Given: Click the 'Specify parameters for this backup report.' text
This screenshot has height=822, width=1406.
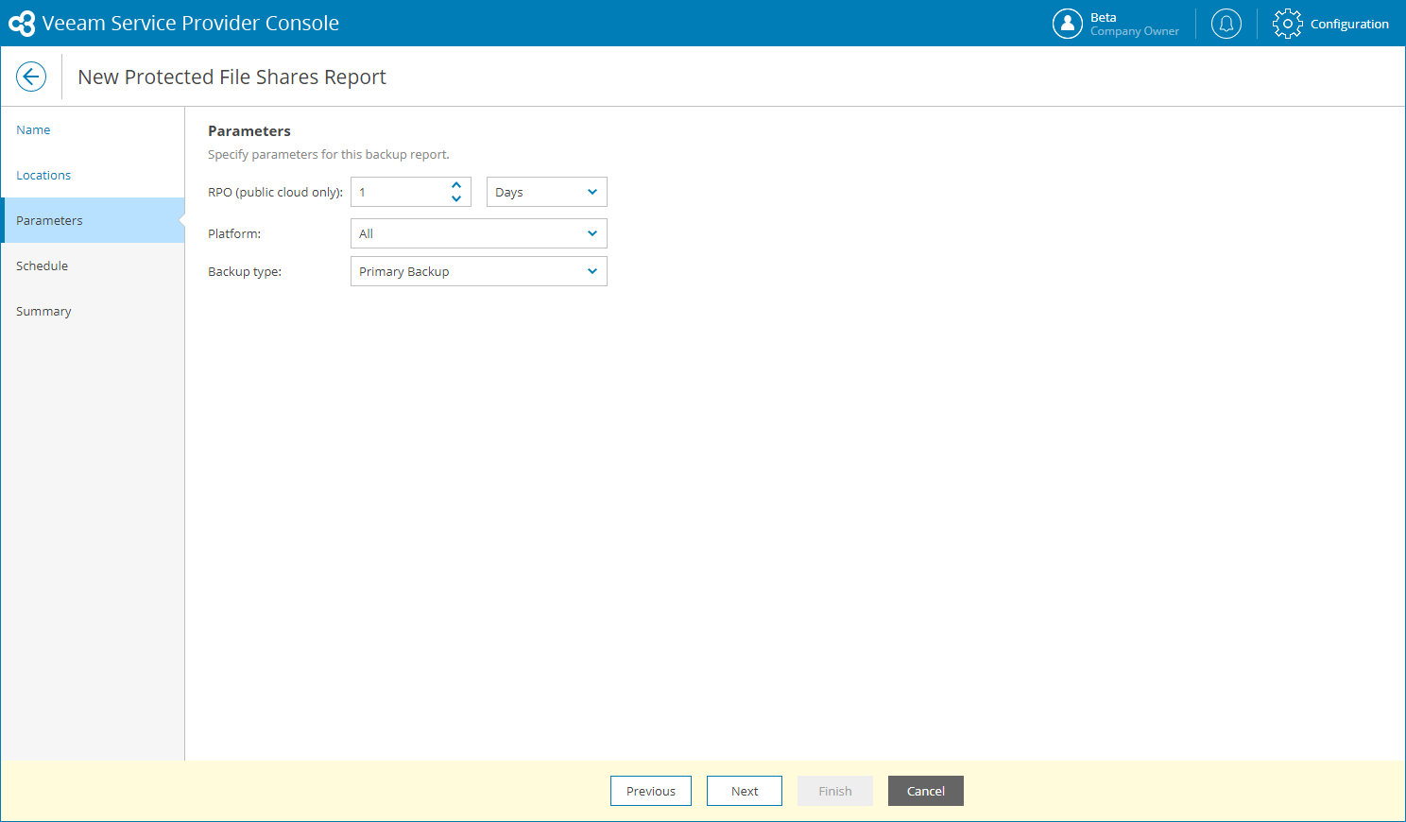Looking at the screenshot, I should click(329, 154).
